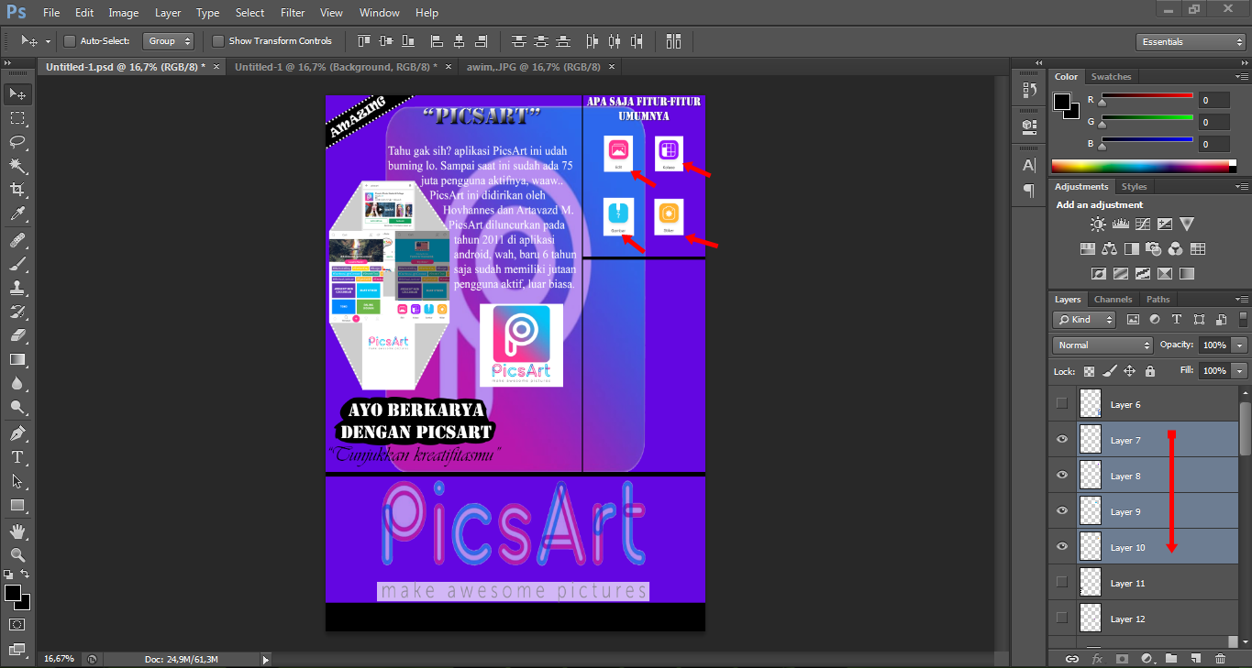Open the Color panel flyout menu
The width and height of the screenshot is (1252, 668).
coord(1240,77)
